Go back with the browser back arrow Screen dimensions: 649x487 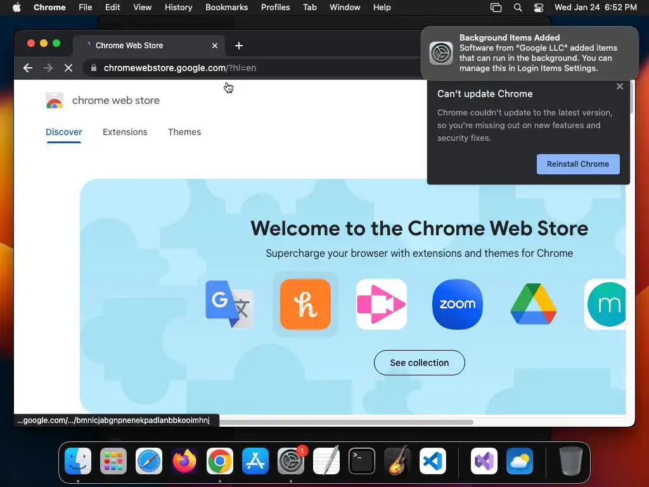28,68
